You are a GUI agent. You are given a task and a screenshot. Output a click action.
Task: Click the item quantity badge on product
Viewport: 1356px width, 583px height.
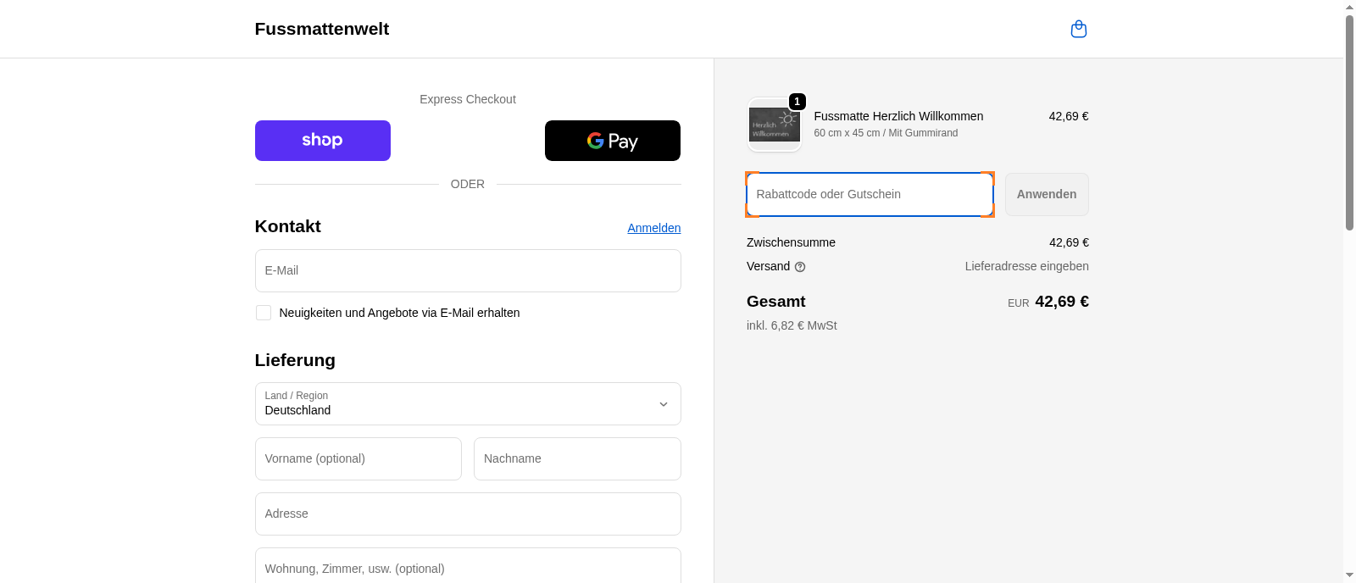pyautogui.click(x=797, y=102)
